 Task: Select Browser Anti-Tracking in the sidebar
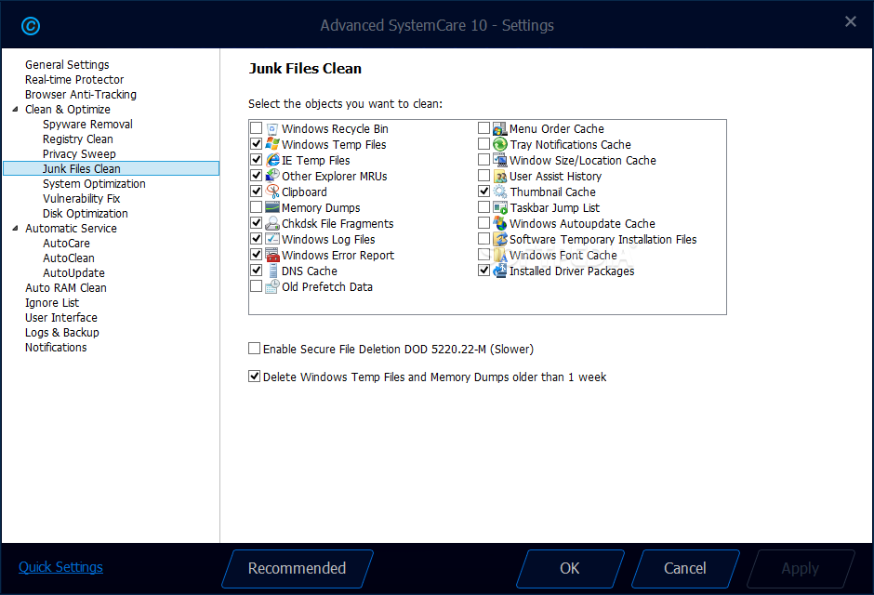81,95
